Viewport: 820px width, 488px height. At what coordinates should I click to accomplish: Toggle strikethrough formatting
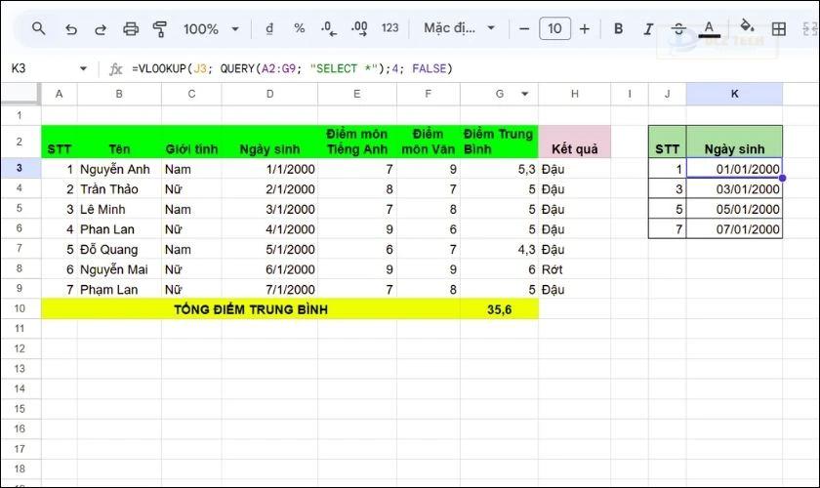[678, 28]
